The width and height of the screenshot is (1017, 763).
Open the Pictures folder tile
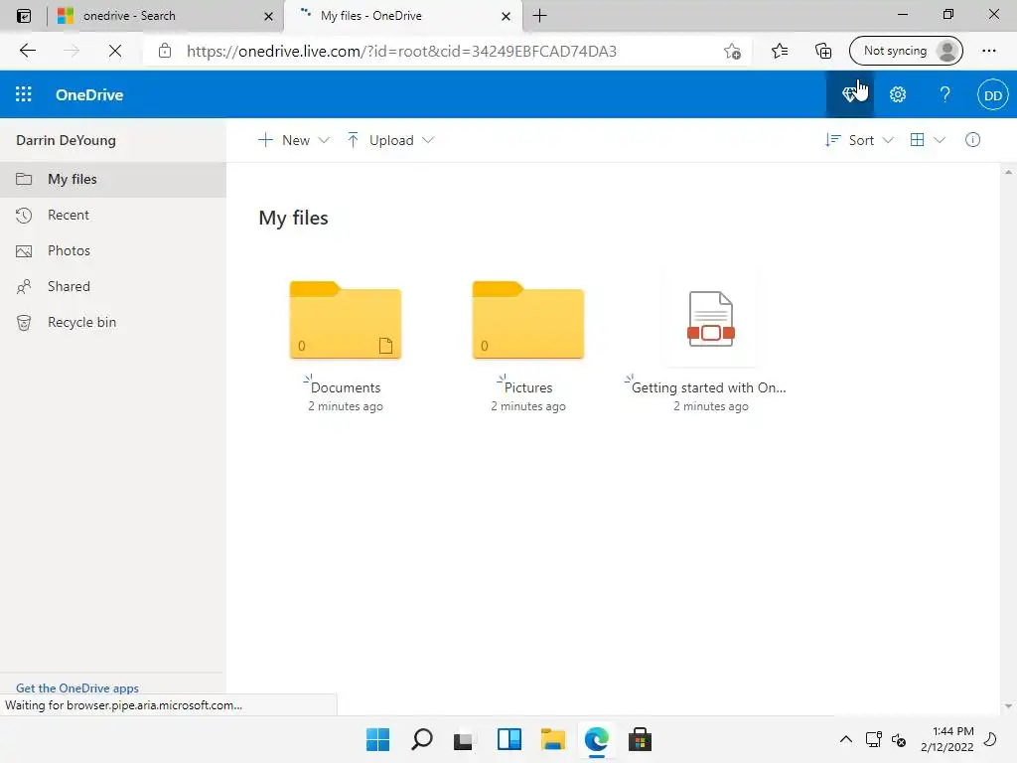[x=528, y=319]
